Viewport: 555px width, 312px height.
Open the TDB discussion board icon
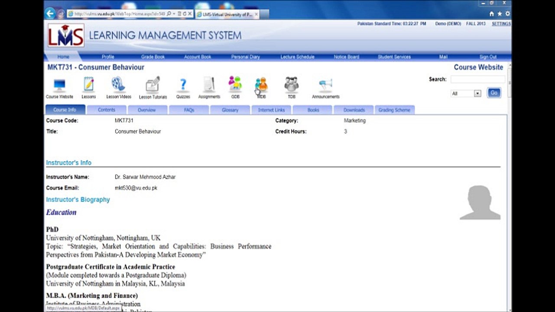[291, 84]
